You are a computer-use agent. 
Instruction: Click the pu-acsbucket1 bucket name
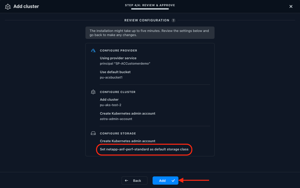pyautogui.click(x=111, y=77)
